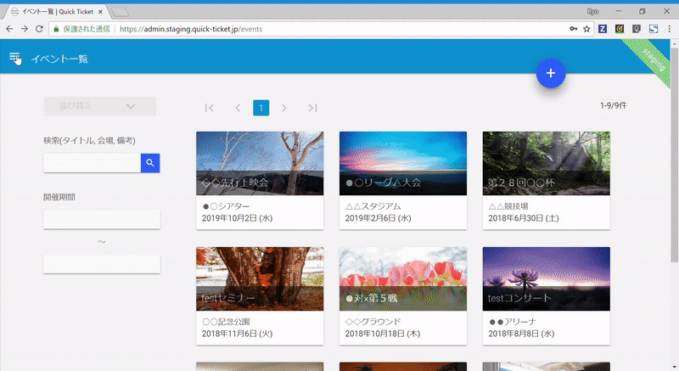Viewport: 679px width, 371px height.
Task: Go to first page of events
Action: point(209,108)
